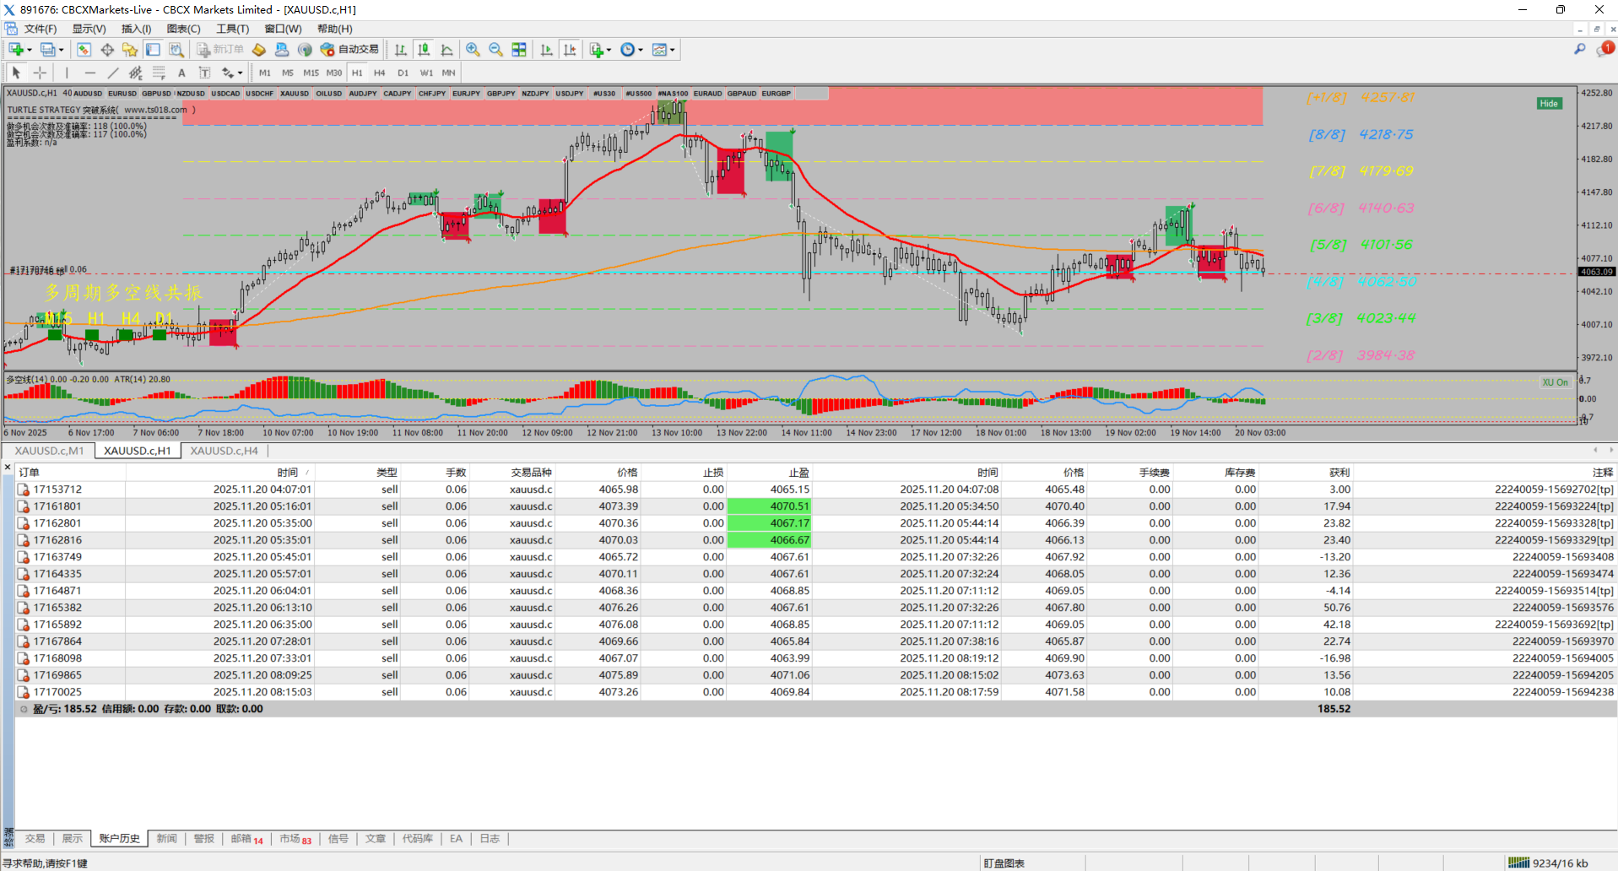The width and height of the screenshot is (1618, 871).
Task: Expand the templates dropdown arrow
Action: [x=673, y=50]
